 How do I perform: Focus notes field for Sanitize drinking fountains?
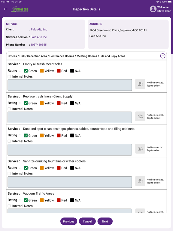tap(70, 182)
